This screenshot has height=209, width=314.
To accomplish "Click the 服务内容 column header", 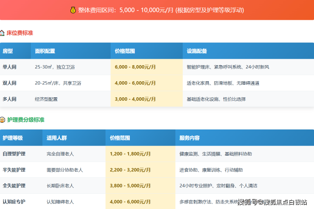I will click(x=190, y=138).
